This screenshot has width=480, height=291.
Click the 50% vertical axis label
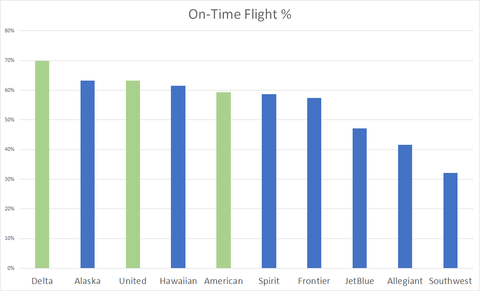pyautogui.click(x=10, y=120)
